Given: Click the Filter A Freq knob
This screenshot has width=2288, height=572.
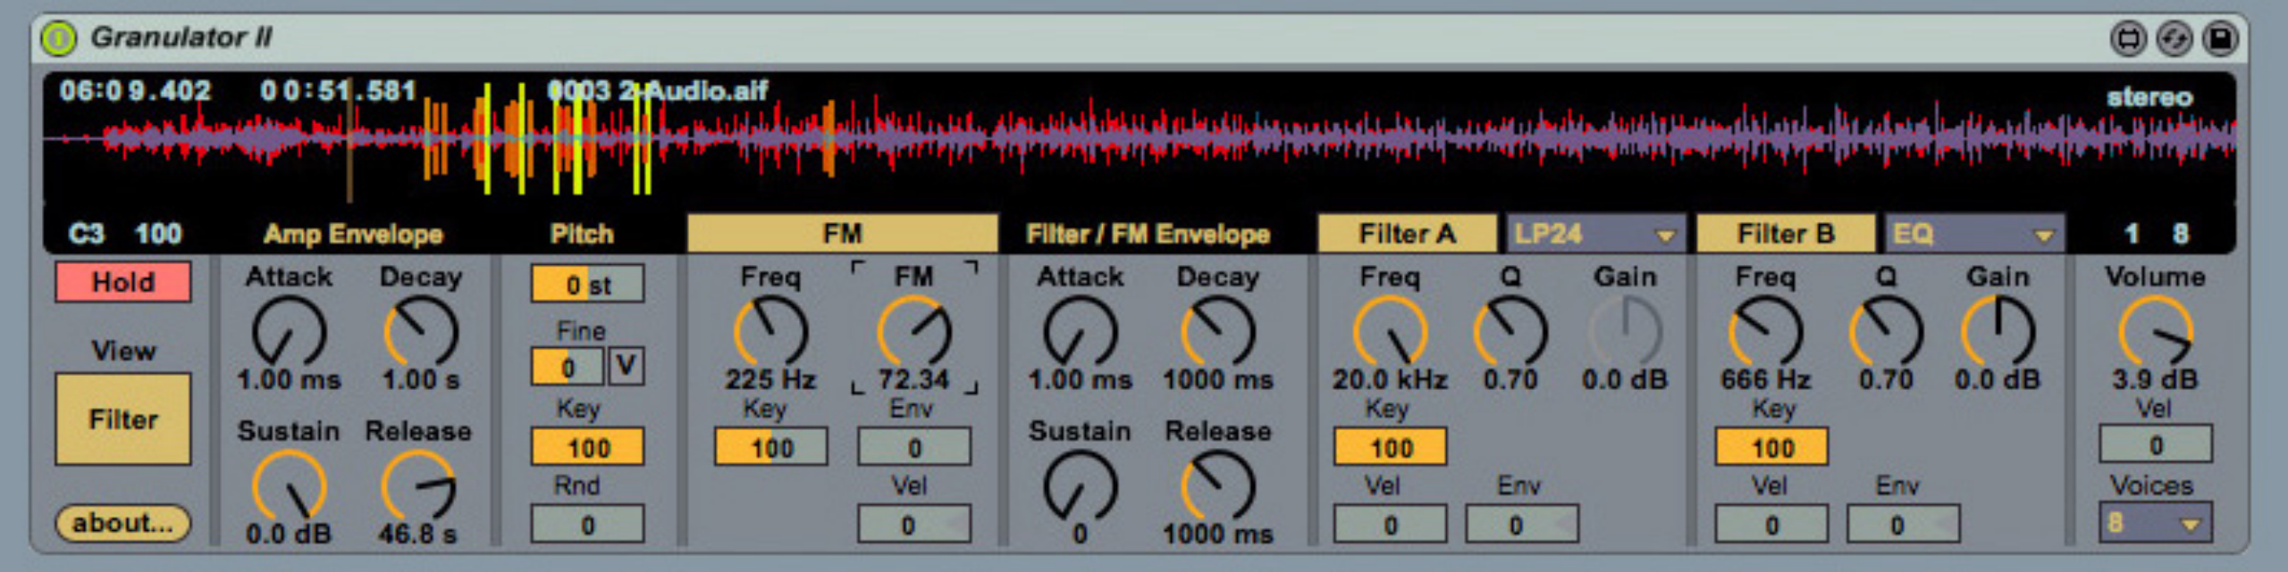Looking at the screenshot, I should pyautogui.click(x=1390, y=332).
